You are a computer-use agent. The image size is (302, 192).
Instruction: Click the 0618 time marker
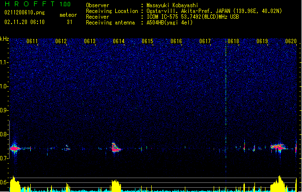pyautogui.click(x=233, y=41)
